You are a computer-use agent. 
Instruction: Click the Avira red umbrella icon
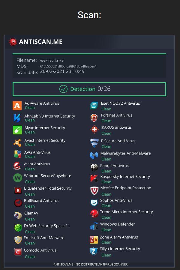click(17, 166)
